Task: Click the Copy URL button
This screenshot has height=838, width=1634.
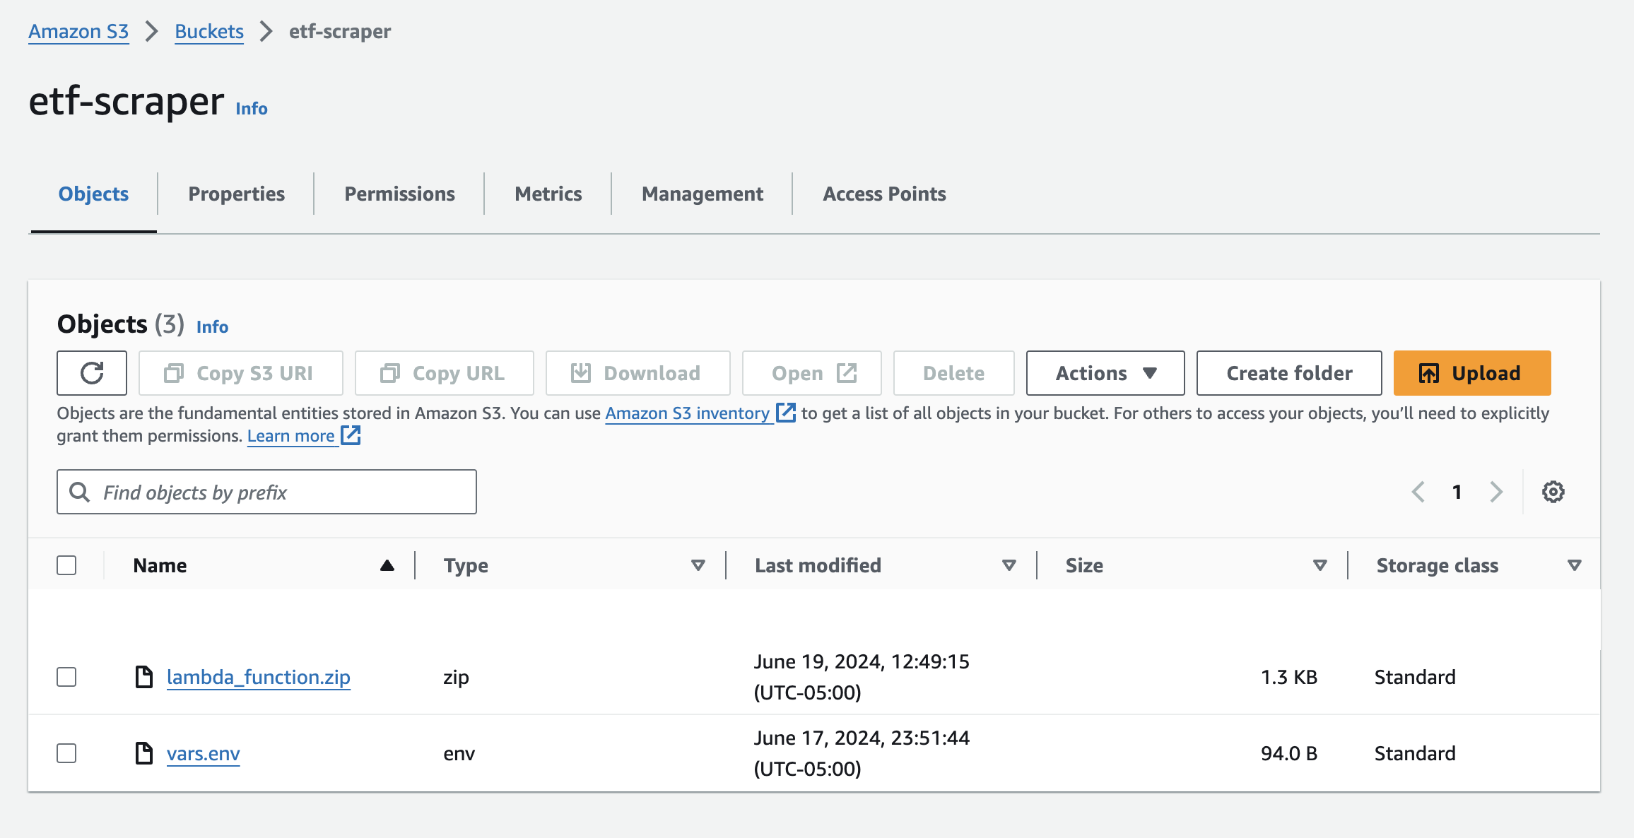Action: pyautogui.click(x=445, y=373)
